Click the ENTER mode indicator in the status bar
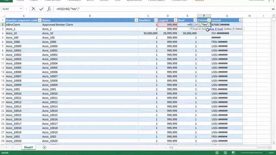The image size is (276, 155). [x=5, y=153]
